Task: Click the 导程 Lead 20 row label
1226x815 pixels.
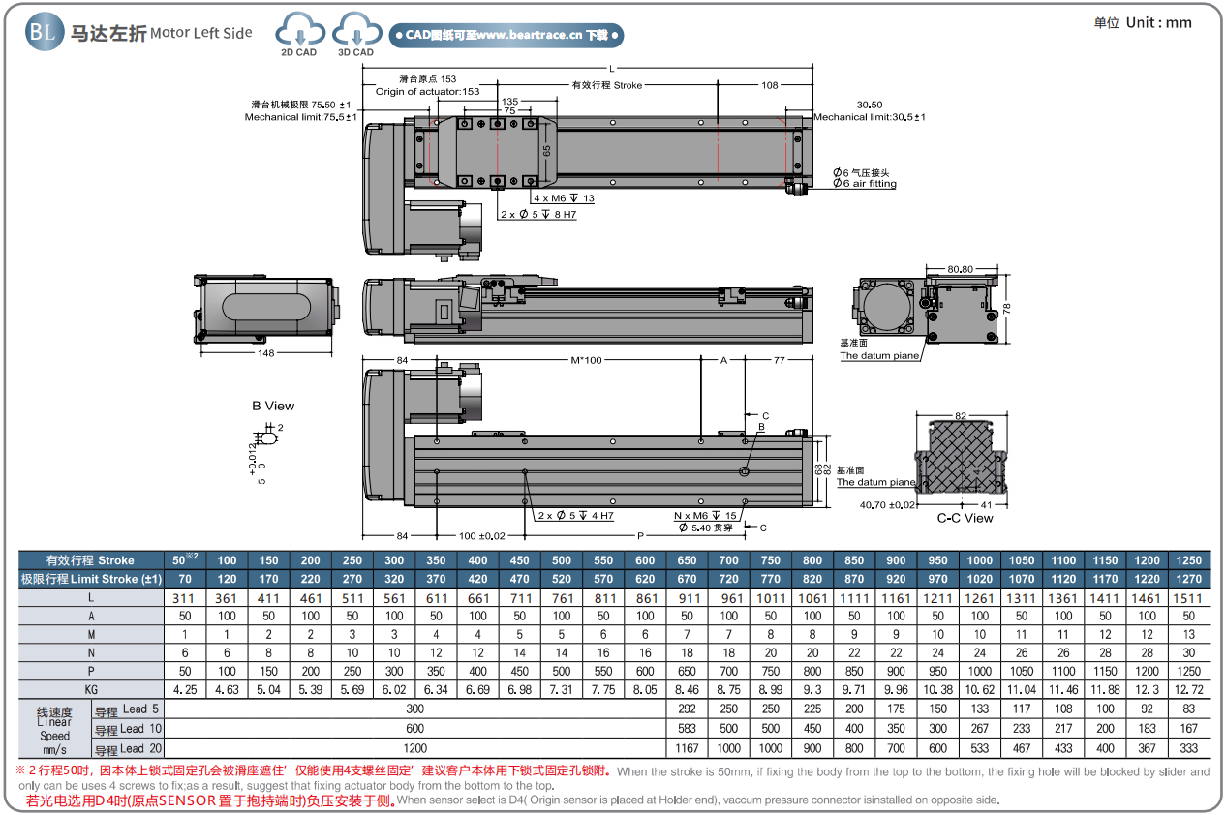Action: [x=127, y=749]
